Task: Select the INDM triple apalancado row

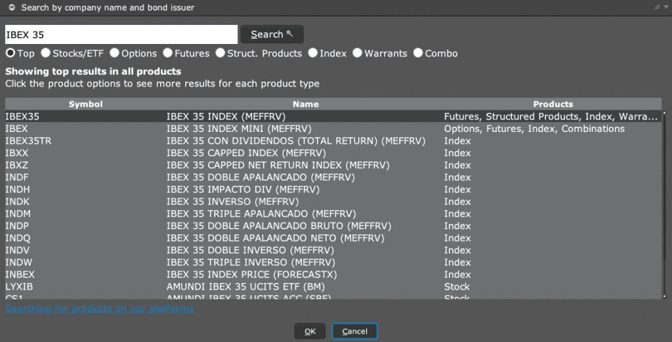Action: pos(333,213)
